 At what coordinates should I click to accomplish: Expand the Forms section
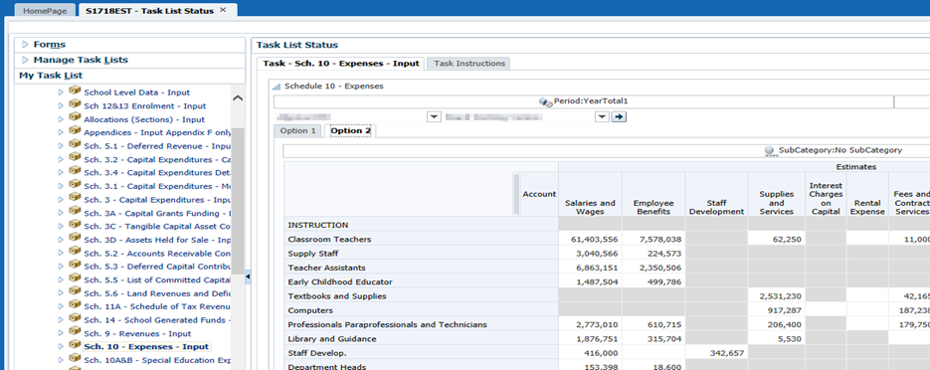point(26,45)
